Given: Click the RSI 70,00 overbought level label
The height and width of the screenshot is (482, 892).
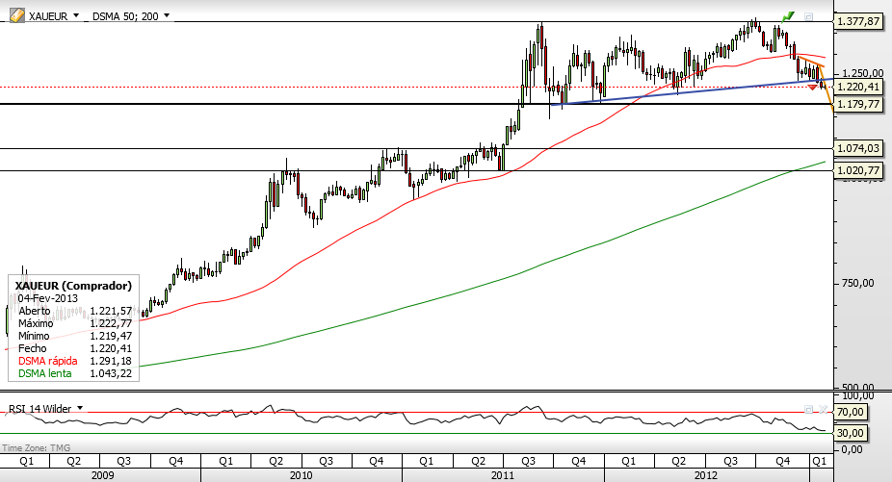Looking at the screenshot, I should point(850,412).
